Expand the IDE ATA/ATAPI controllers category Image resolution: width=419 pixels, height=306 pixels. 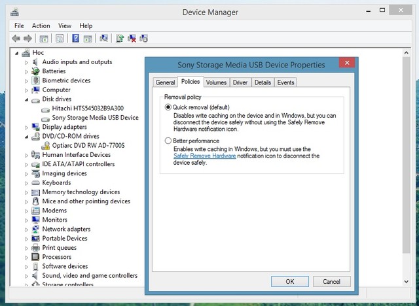(x=26, y=165)
